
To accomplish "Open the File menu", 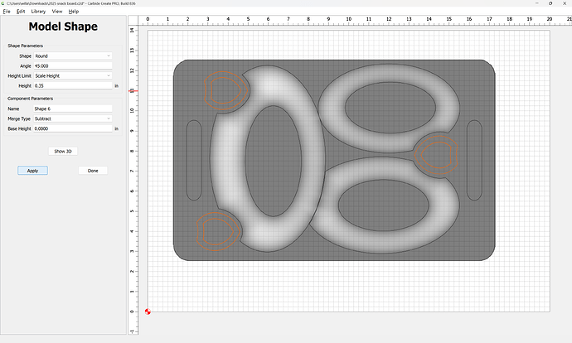I will pos(7,12).
